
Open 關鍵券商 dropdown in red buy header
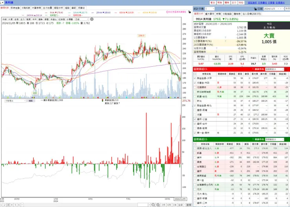[x=274, y=69]
